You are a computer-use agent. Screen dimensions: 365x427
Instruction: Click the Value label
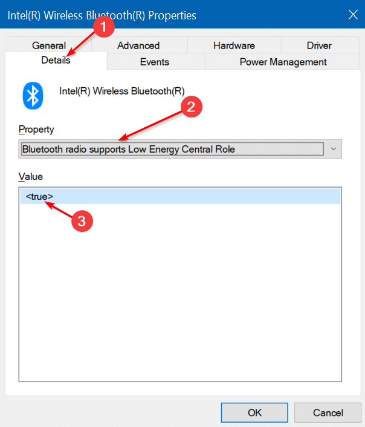30,176
